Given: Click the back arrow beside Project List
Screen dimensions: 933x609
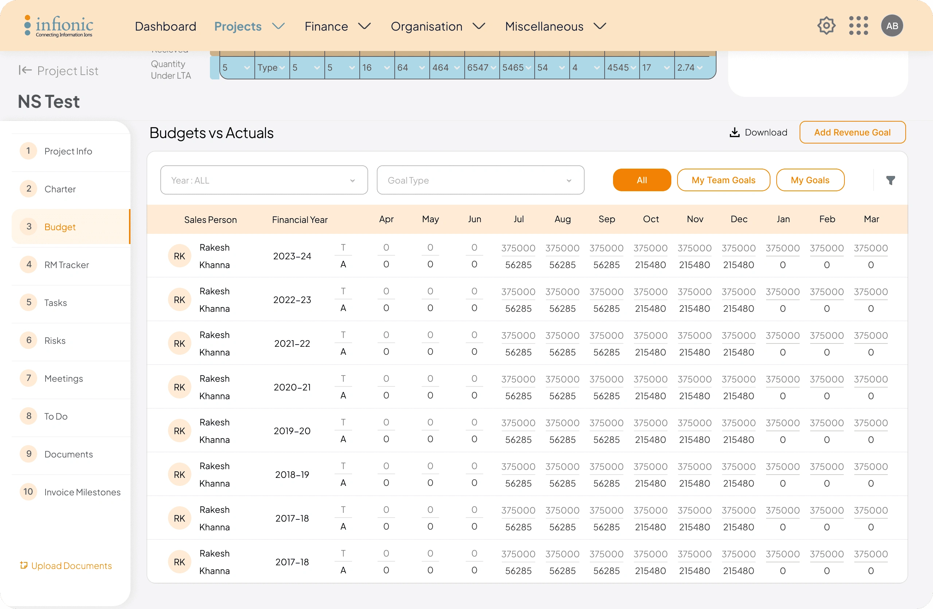Looking at the screenshot, I should pos(25,71).
